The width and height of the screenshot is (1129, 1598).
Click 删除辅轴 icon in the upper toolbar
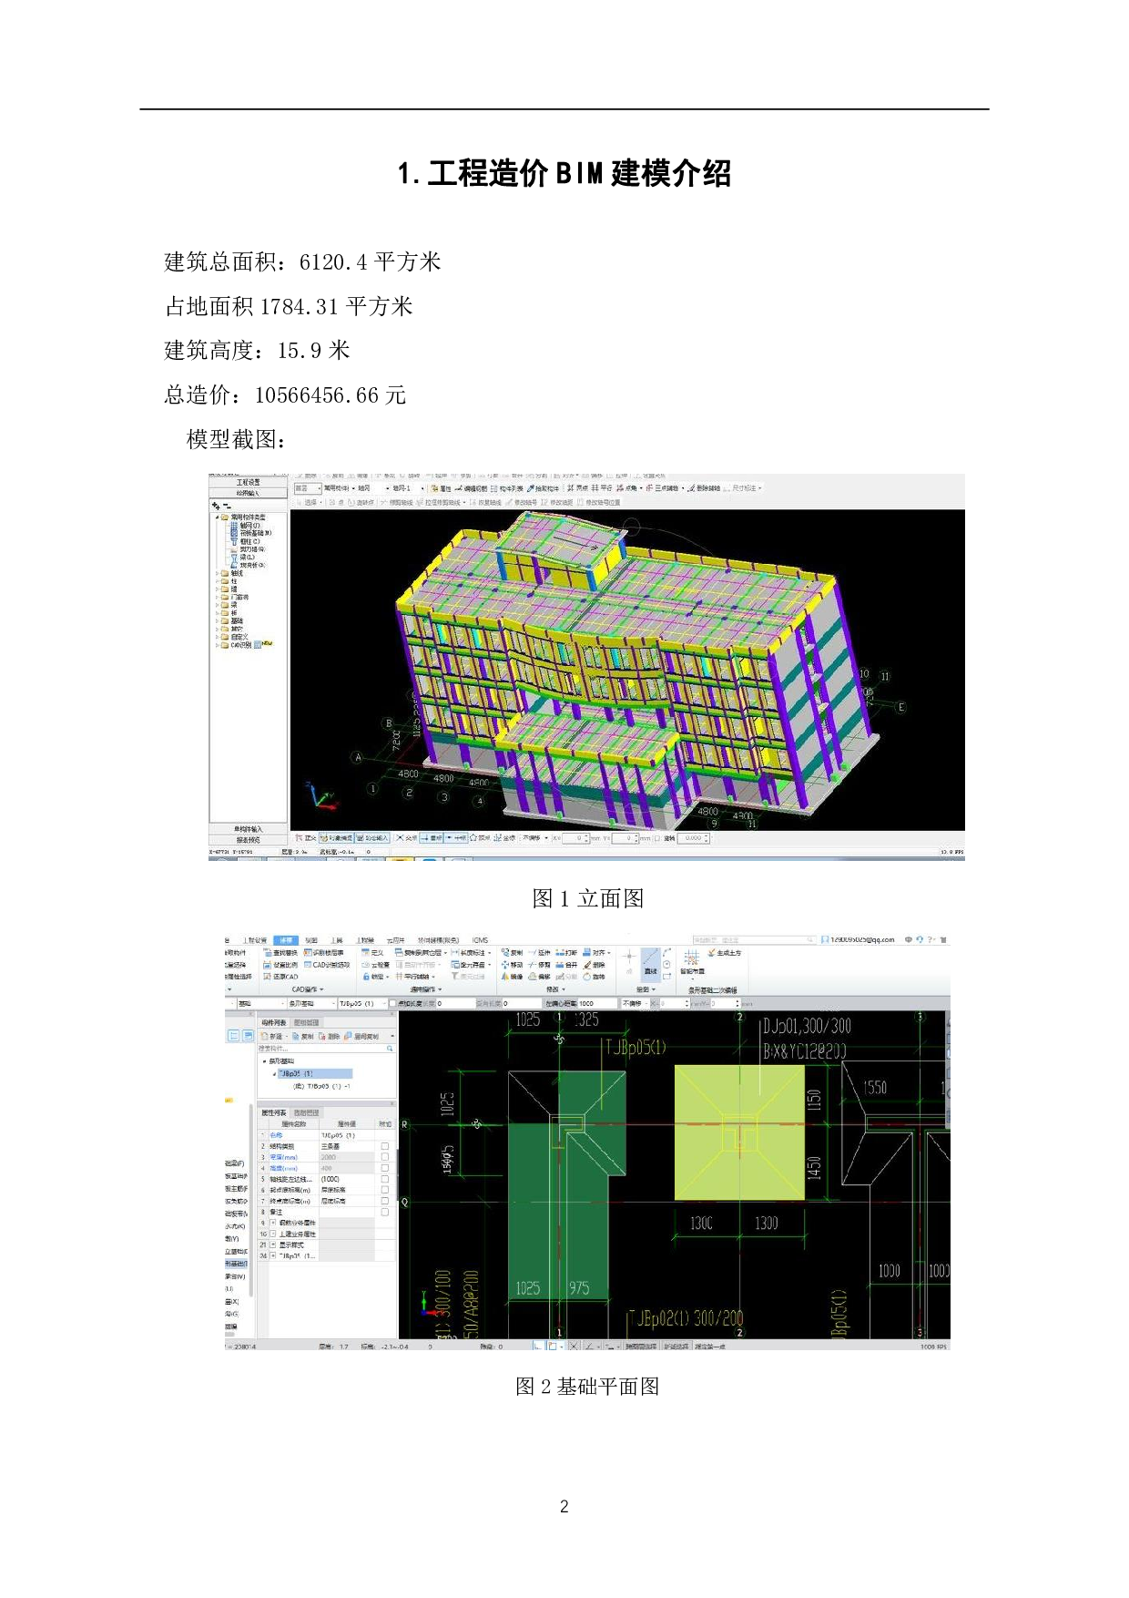[691, 488]
